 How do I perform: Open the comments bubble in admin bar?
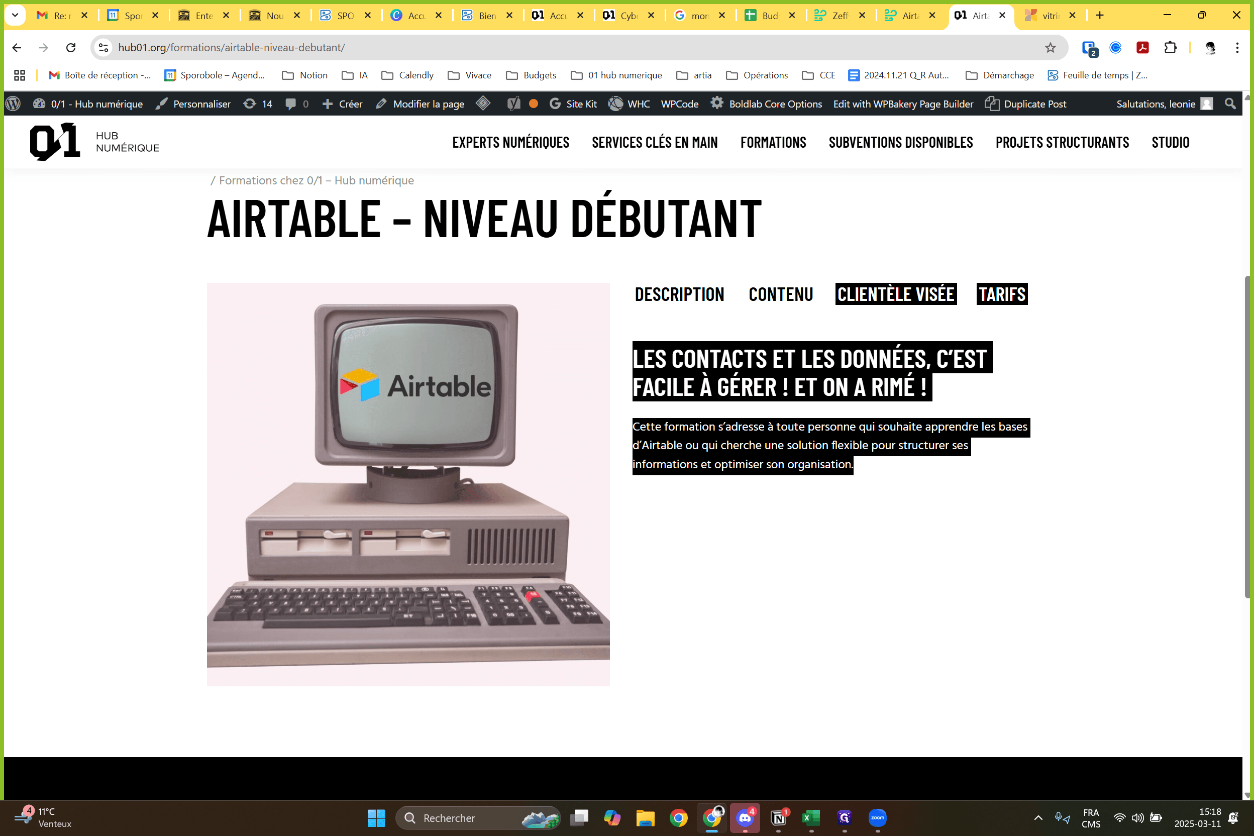coord(297,104)
